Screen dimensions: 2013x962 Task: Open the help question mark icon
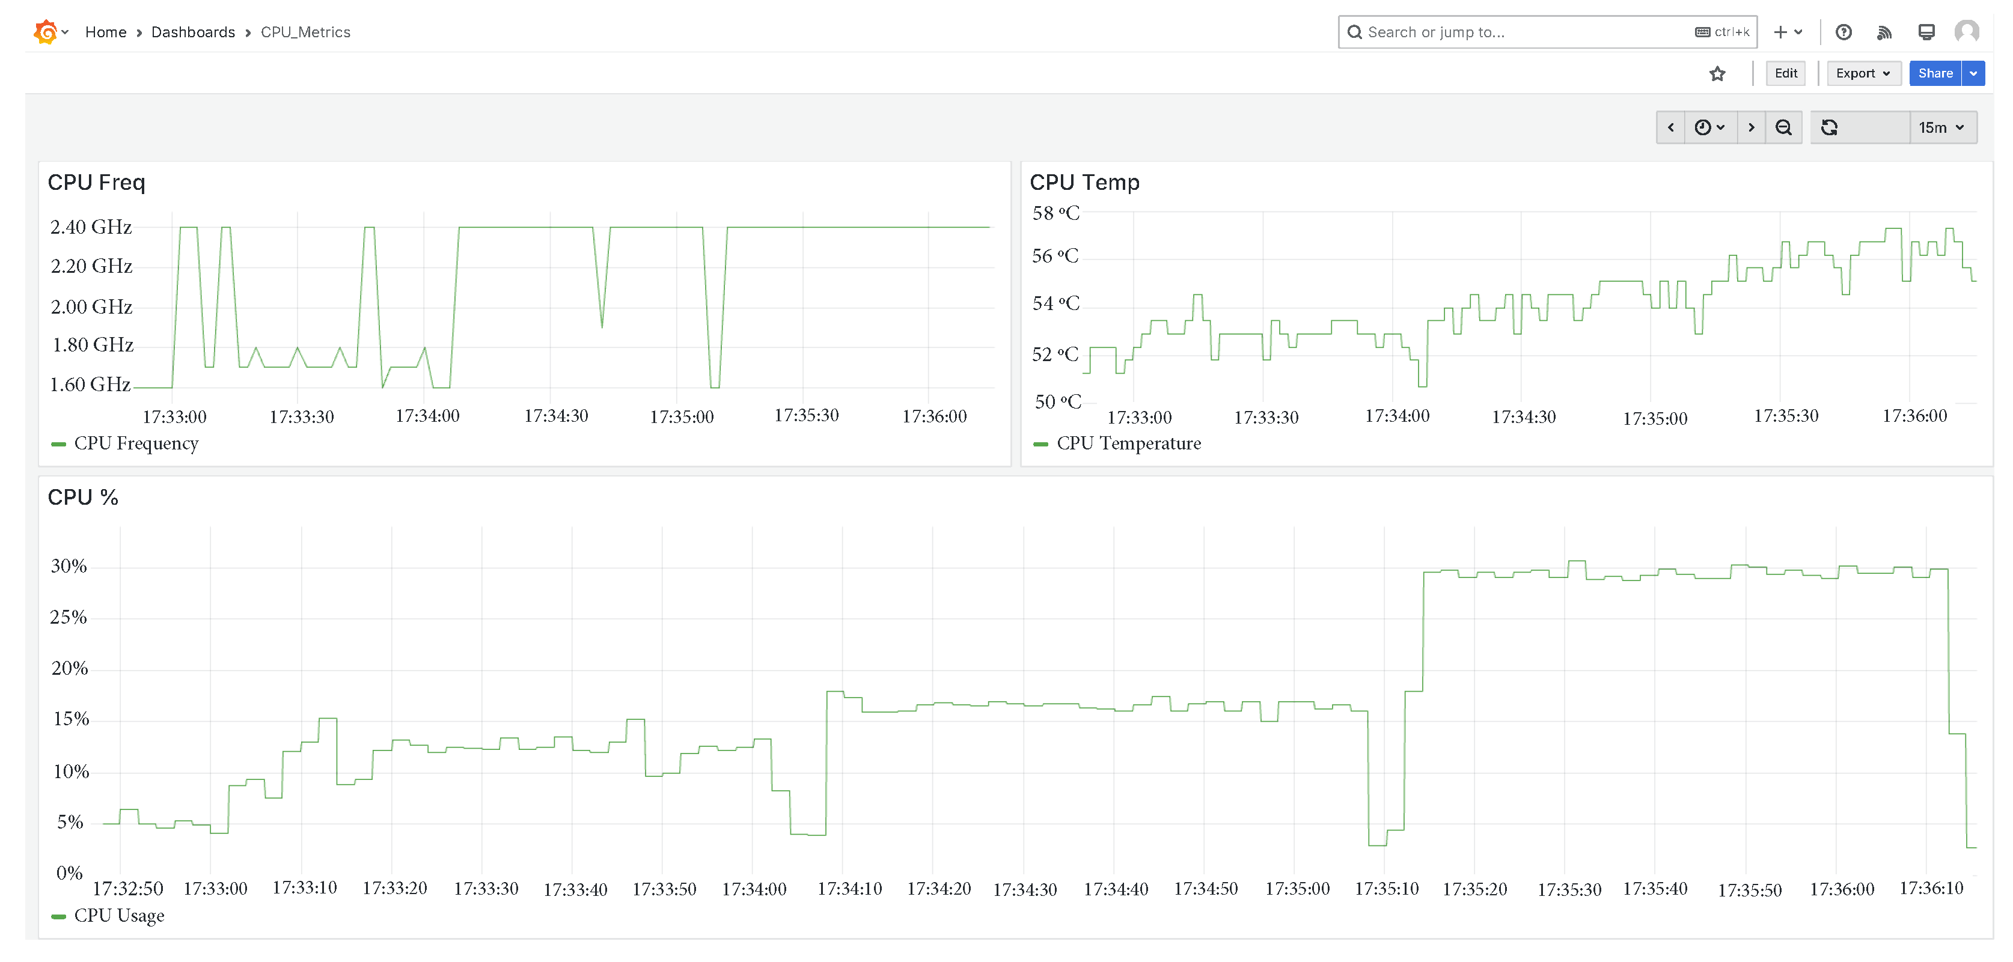1843,32
